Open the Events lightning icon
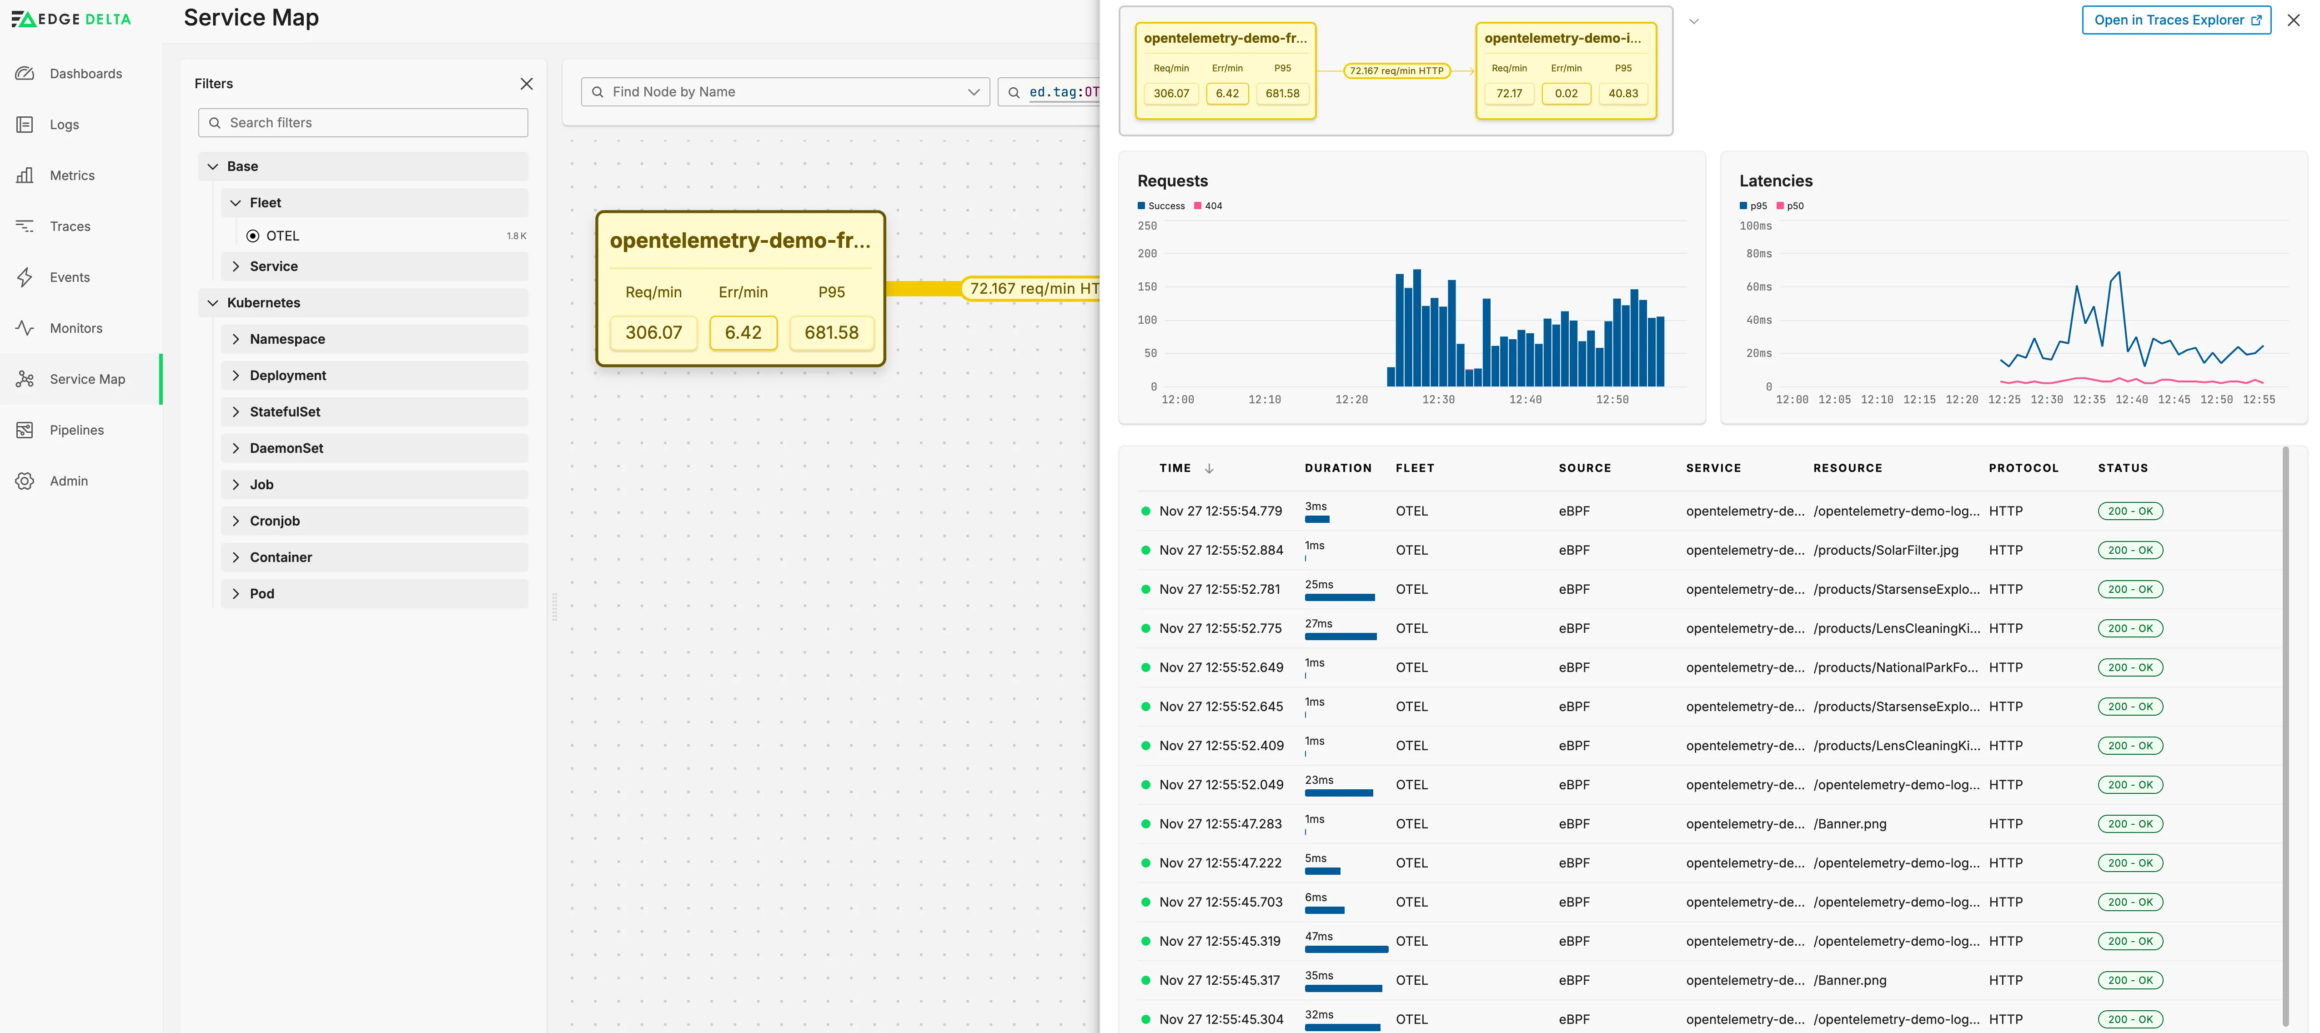The image size is (2320, 1033). click(x=25, y=277)
